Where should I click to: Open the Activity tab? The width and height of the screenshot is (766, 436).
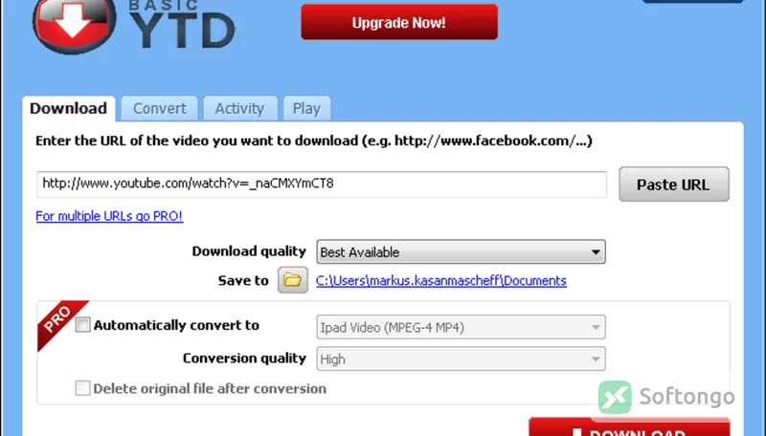coord(239,108)
